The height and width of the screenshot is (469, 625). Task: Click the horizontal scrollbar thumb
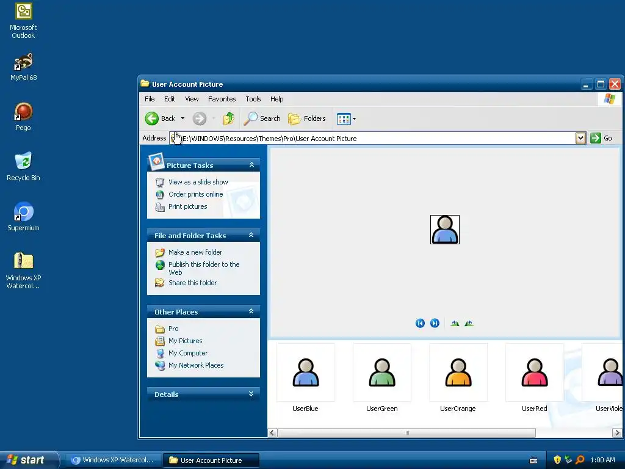(x=406, y=433)
